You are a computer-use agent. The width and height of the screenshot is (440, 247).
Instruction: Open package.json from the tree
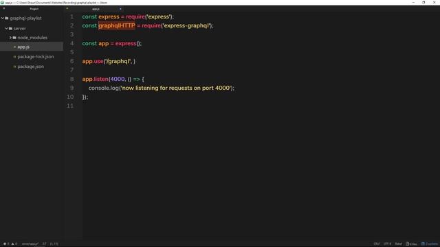30,67
